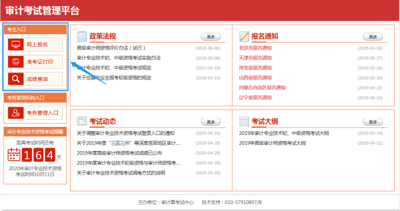Click 报名通知 section heading

pos(265,36)
